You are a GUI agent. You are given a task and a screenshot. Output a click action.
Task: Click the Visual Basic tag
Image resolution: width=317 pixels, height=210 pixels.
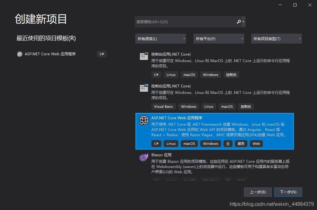(163, 107)
